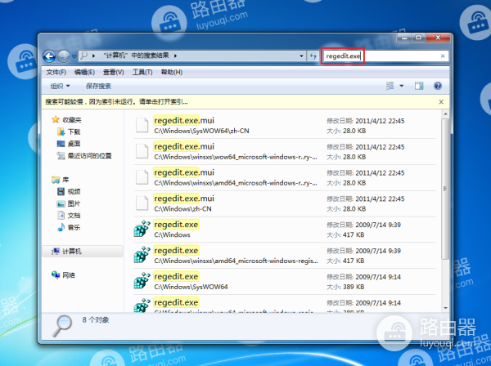Open regedit.exe located in C:\Windows
This screenshot has height=366, width=491.
176,225
